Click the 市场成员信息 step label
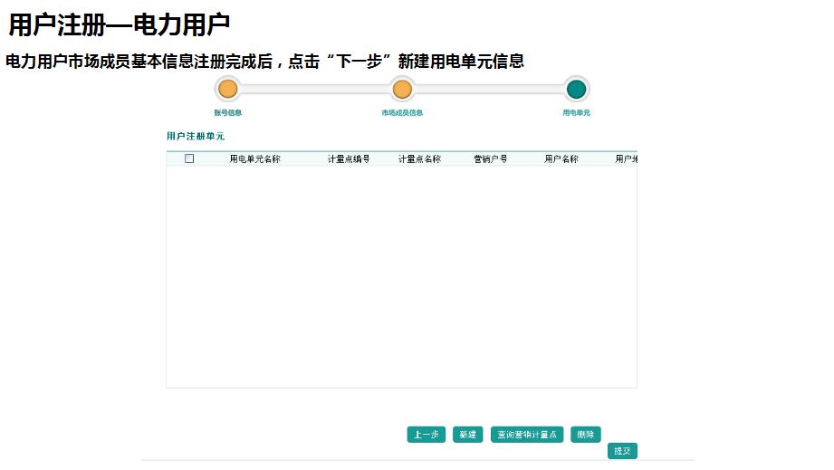 [x=402, y=113]
